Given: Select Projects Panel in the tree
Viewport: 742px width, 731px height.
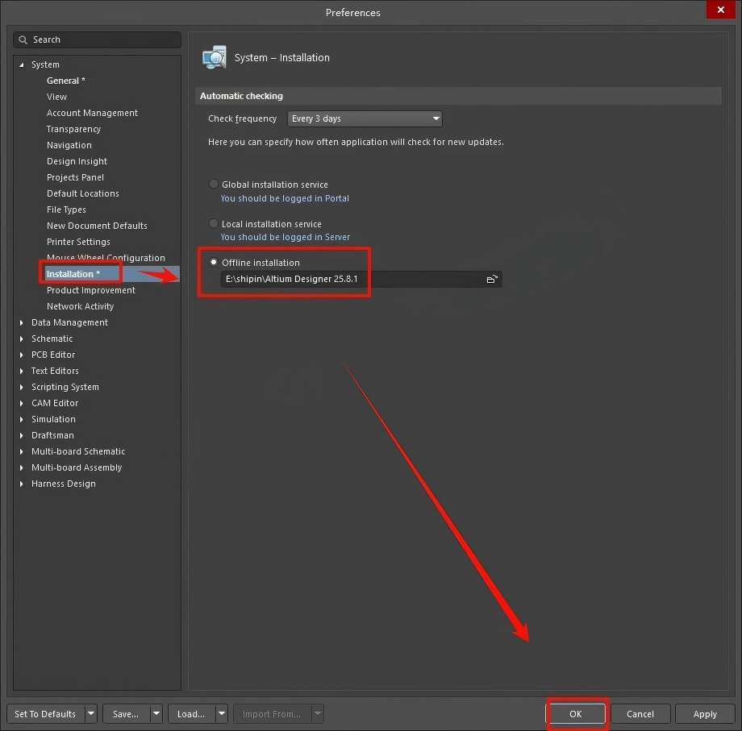Looking at the screenshot, I should pyautogui.click(x=75, y=177).
